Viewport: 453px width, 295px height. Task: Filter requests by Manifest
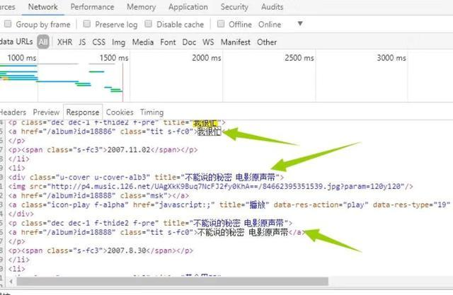point(236,42)
